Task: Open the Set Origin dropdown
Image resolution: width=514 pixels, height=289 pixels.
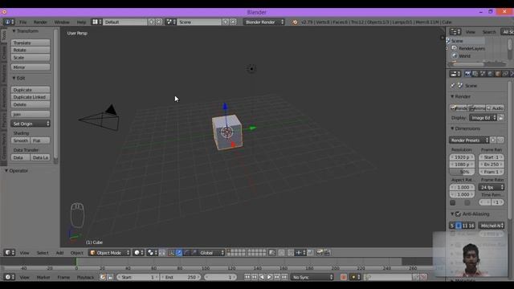Action: [31, 124]
